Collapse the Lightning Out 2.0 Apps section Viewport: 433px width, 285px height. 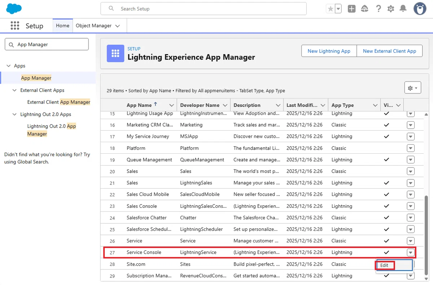point(15,114)
